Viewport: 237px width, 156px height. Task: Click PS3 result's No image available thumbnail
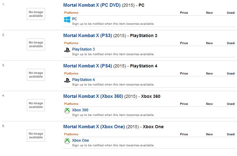click(x=36, y=44)
